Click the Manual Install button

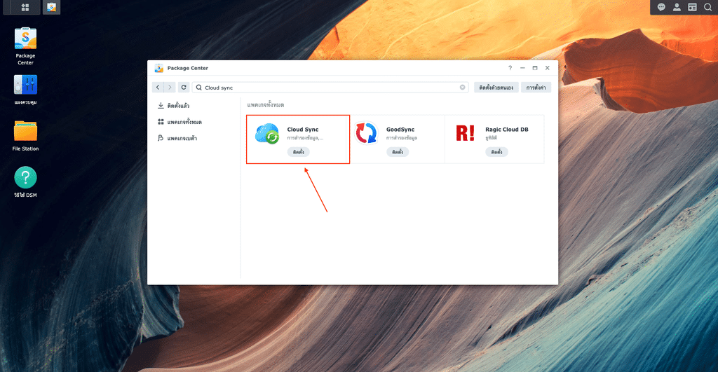[496, 88]
